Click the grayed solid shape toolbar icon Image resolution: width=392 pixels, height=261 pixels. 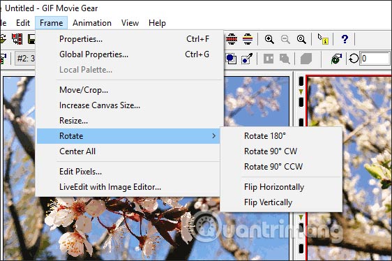click(306, 59)
